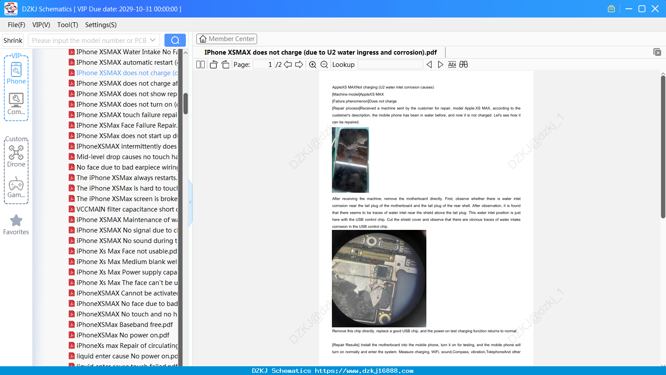Open 'IPhone XSMAX Water Intake No Fa' file
Image resolution: width=666 pixels, height=375 pixels.
click(x=123, y=52)
